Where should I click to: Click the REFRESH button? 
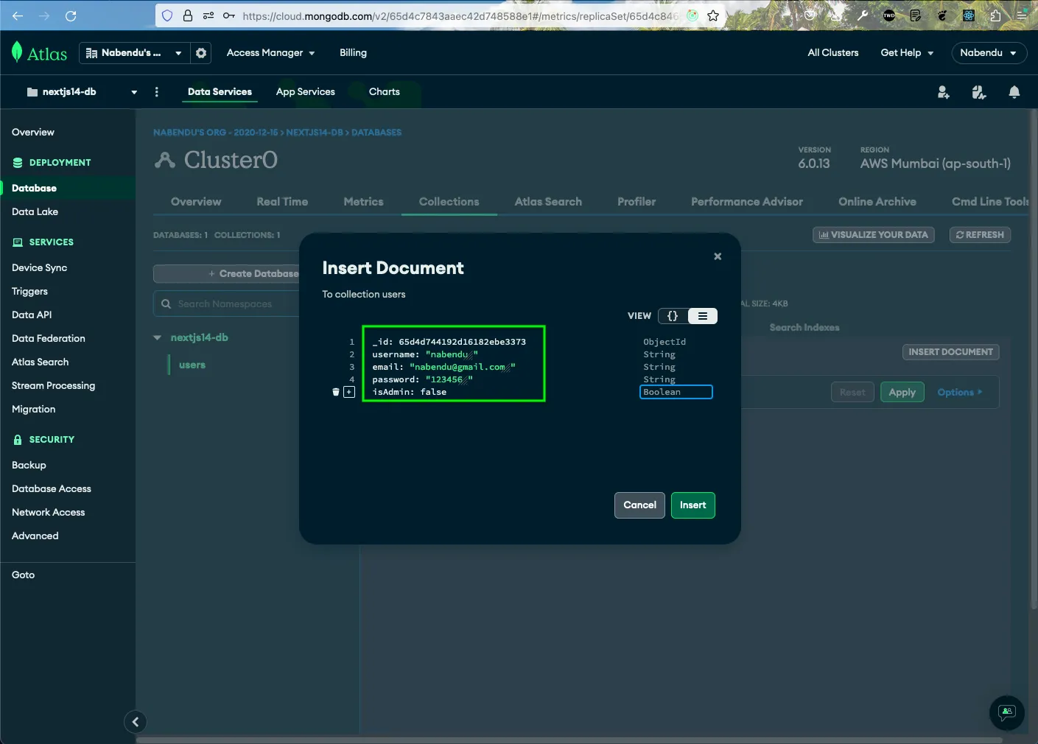(981, 235)
